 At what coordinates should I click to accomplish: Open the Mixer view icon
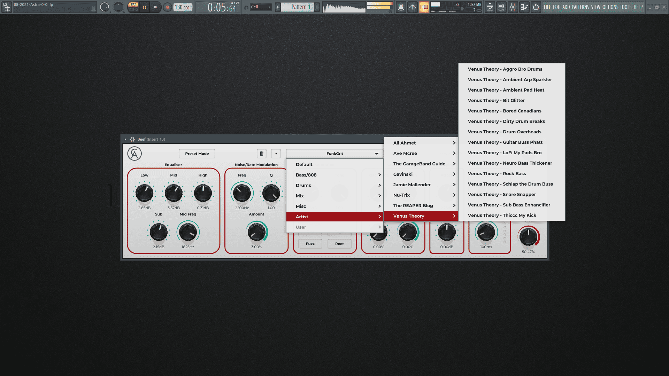513,7
